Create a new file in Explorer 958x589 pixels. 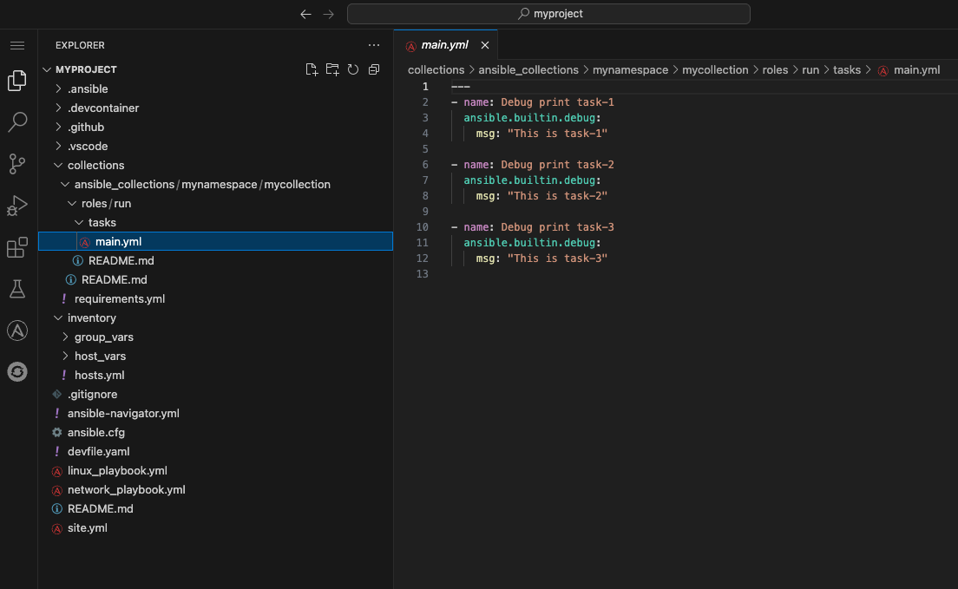click(312, 69)
